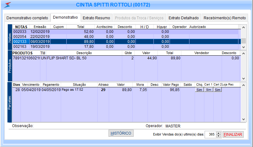Click the Produtos da Troca / Serviços tab
The height and width of the screenshot is (147, 253).
coord(139,18)
